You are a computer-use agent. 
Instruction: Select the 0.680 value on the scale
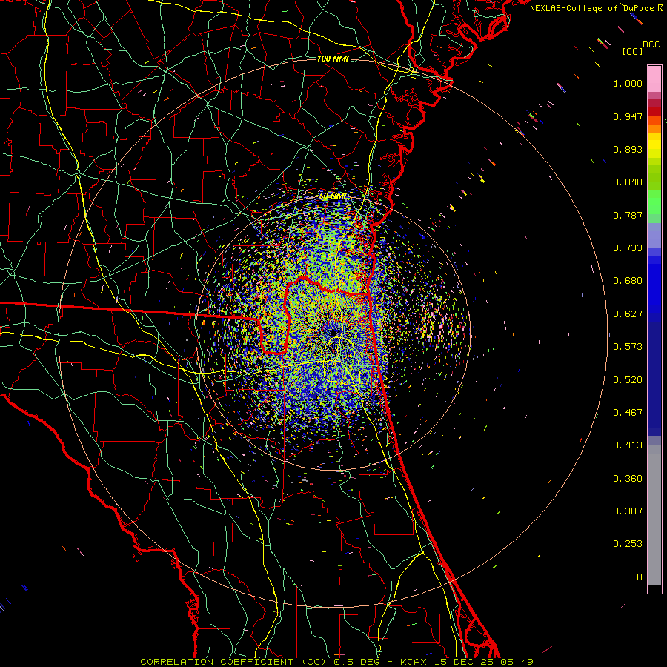pyautogui.click(x=628, y=281)
